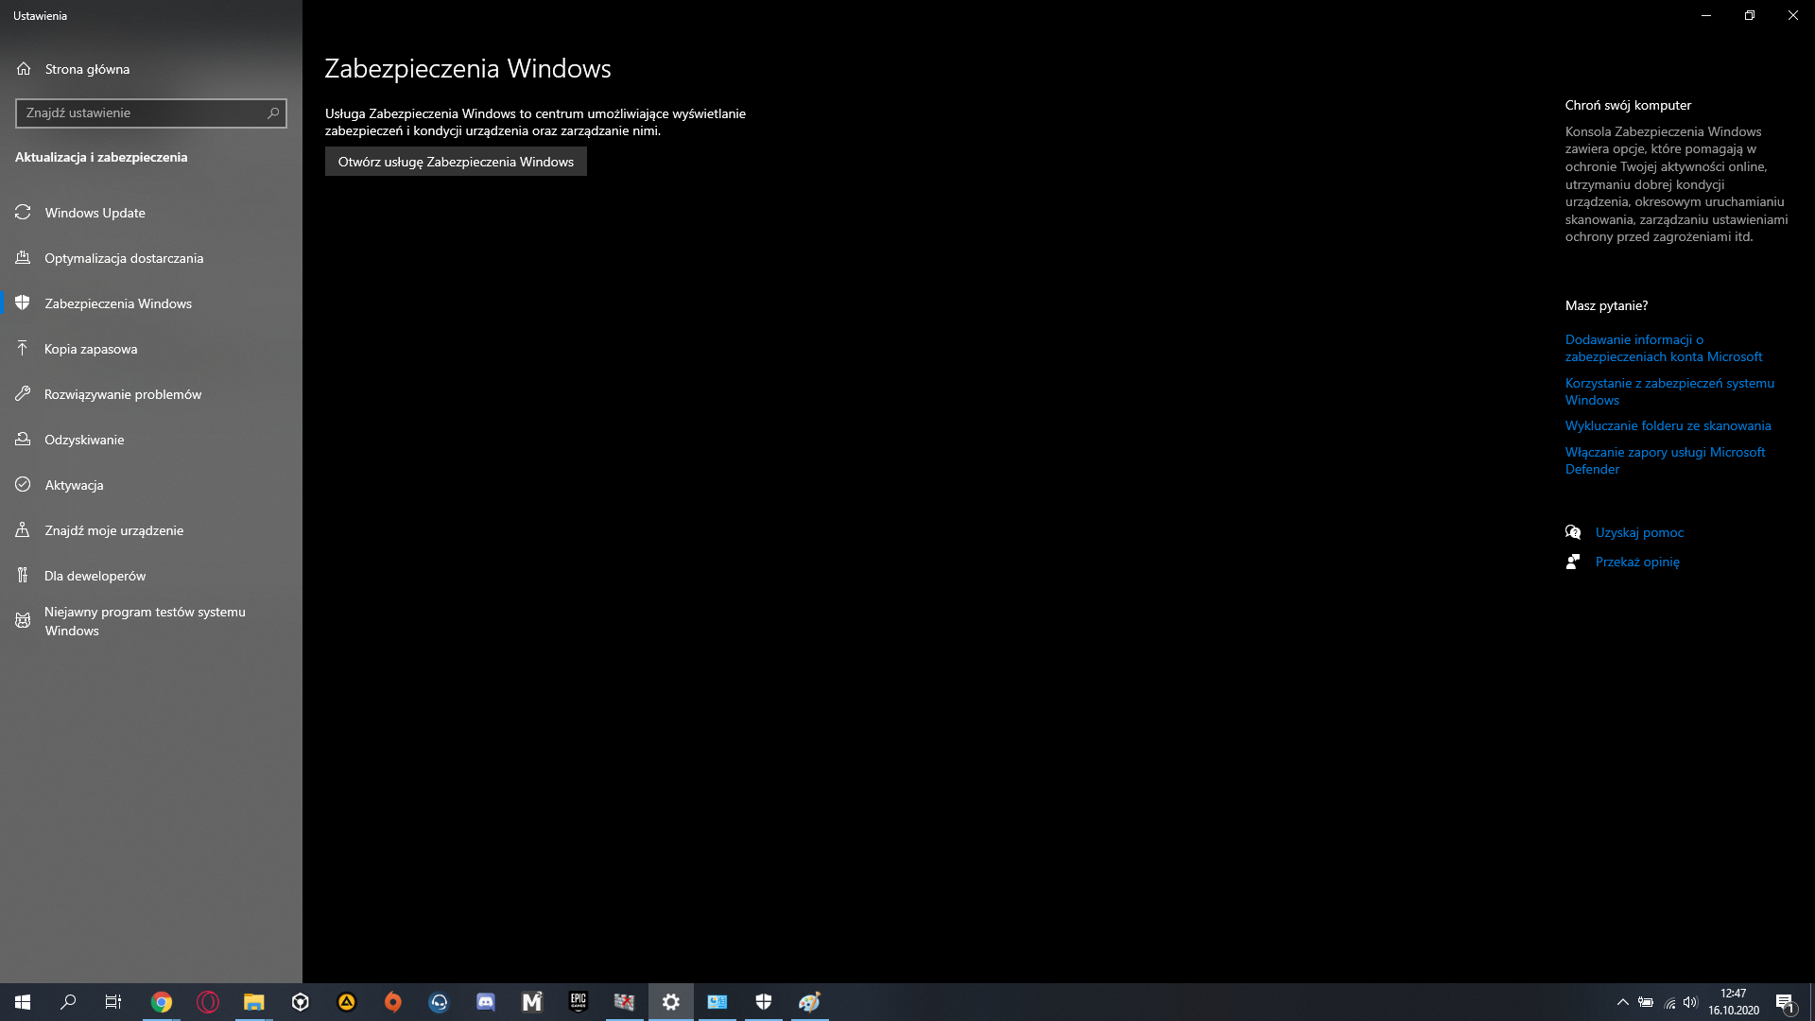Viewport: 1815px width, 1021px height.
Task: Launch Origin from taskbar
Action: pyautogui.click(x=393, y=1002)
